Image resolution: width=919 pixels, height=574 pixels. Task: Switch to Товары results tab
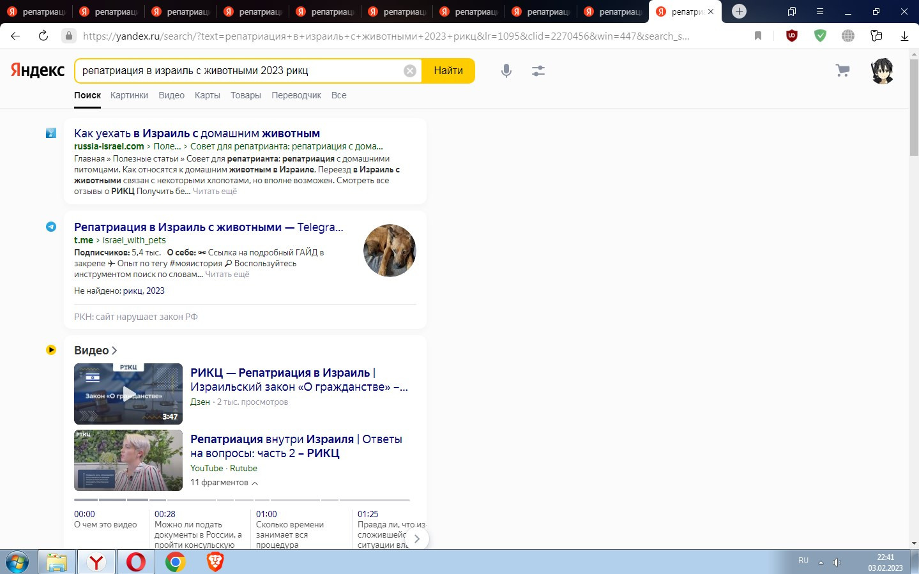tap(246, 95)
